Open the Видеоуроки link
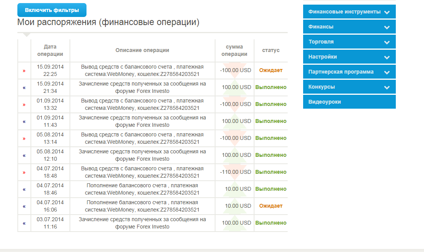 (349, 102)
